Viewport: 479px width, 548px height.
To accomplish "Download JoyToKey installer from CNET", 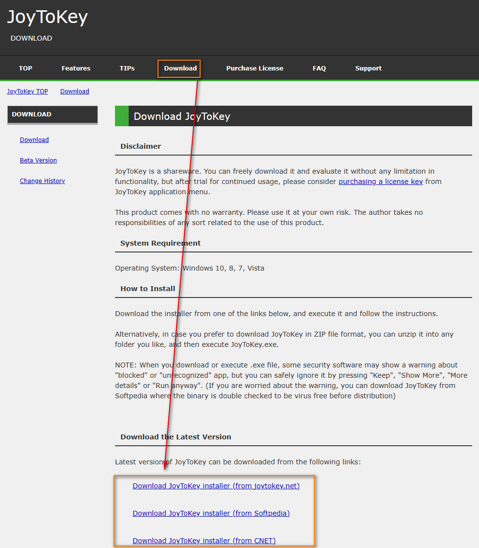I will [204, 540].
